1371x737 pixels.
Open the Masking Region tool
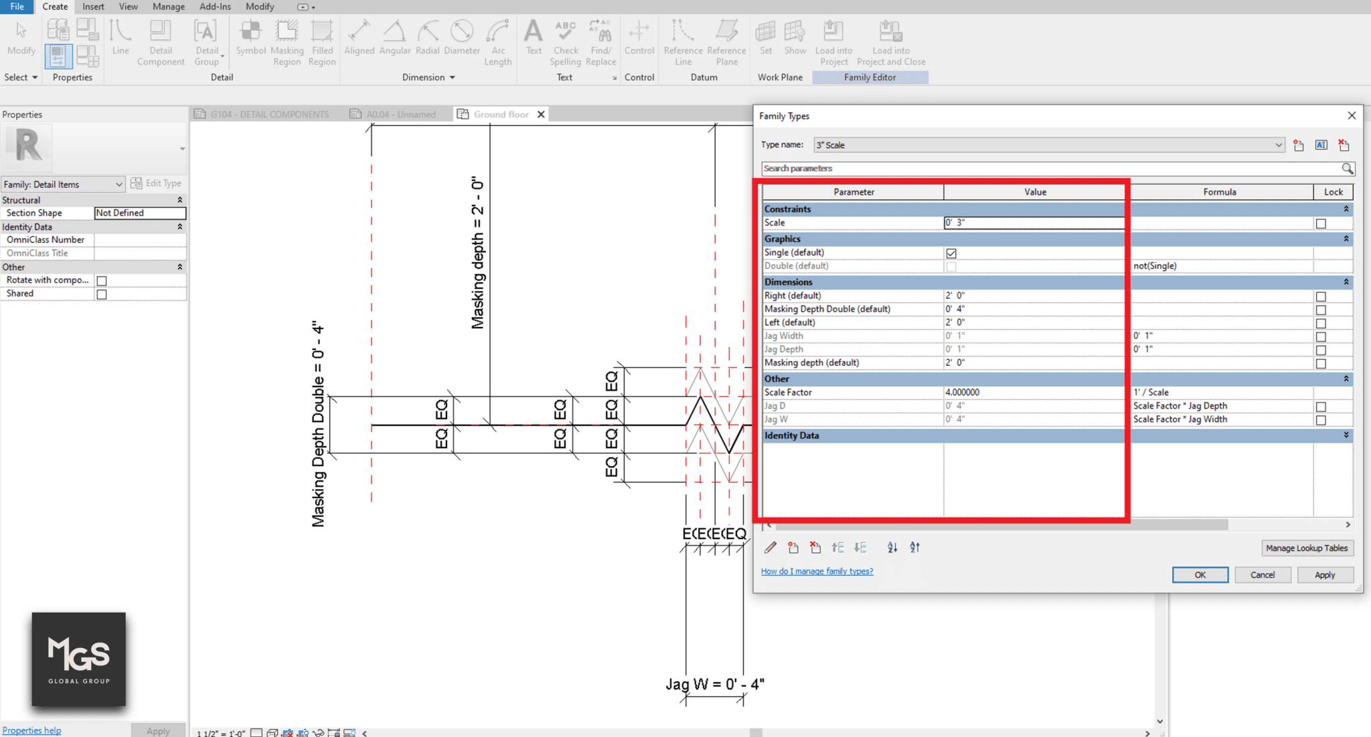[x=287, y=41]
